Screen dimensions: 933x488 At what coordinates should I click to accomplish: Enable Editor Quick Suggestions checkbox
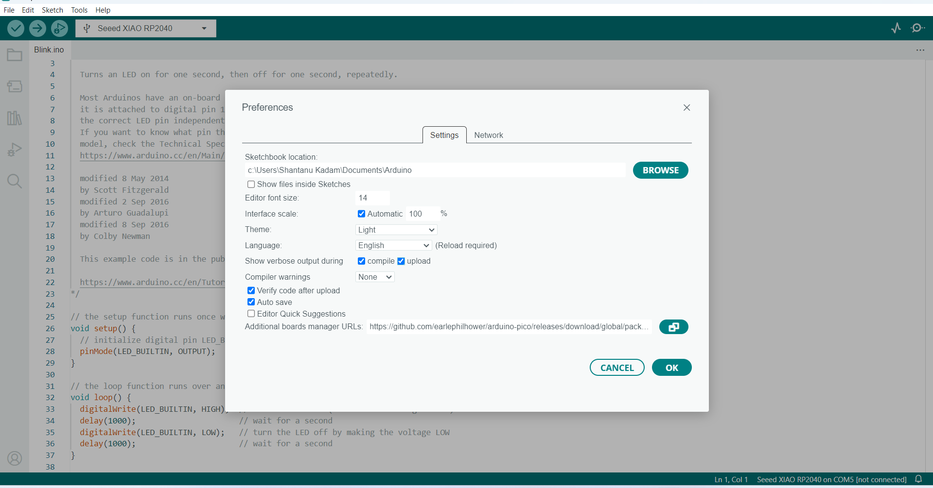coord(251,314)
